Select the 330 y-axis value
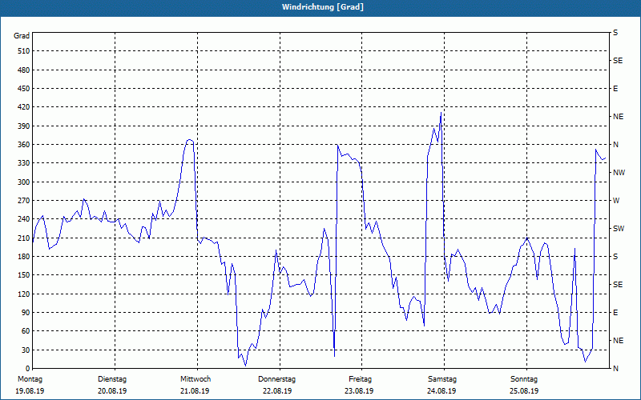The width and height of the screenshot is (641, 400). tap(24, 163)
